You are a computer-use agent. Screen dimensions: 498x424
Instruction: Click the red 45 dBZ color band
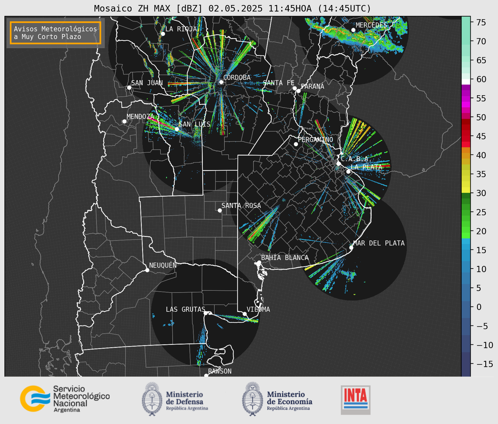pyautogui.click(x=466, y=137)
